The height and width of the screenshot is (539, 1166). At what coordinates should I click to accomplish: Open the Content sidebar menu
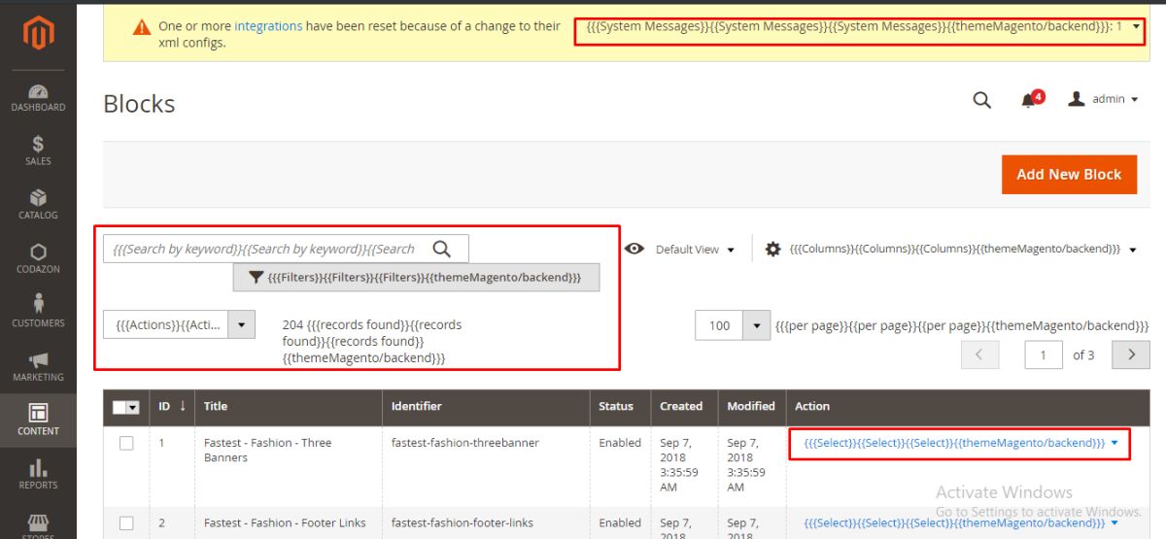(38, 421)
